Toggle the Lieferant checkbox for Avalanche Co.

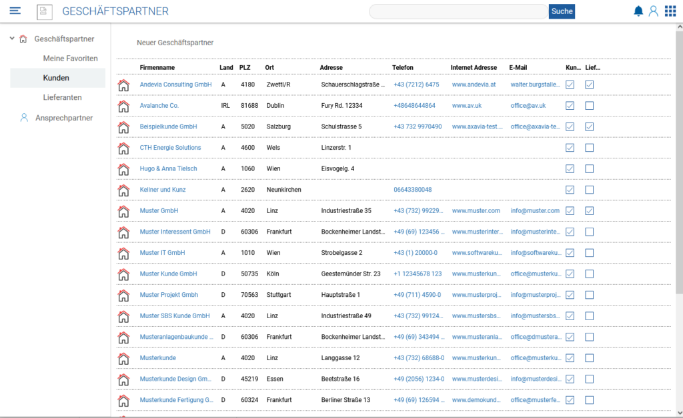pyautogui.click(x=590, y=106)
